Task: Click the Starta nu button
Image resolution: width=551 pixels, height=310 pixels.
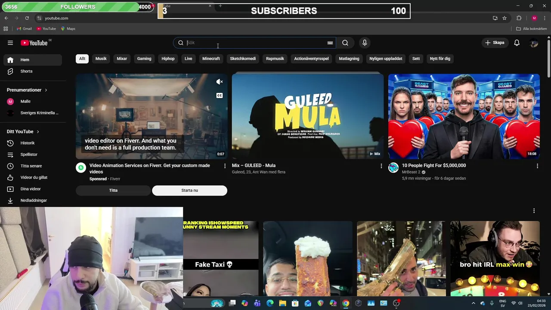Action: click(189, 190)
